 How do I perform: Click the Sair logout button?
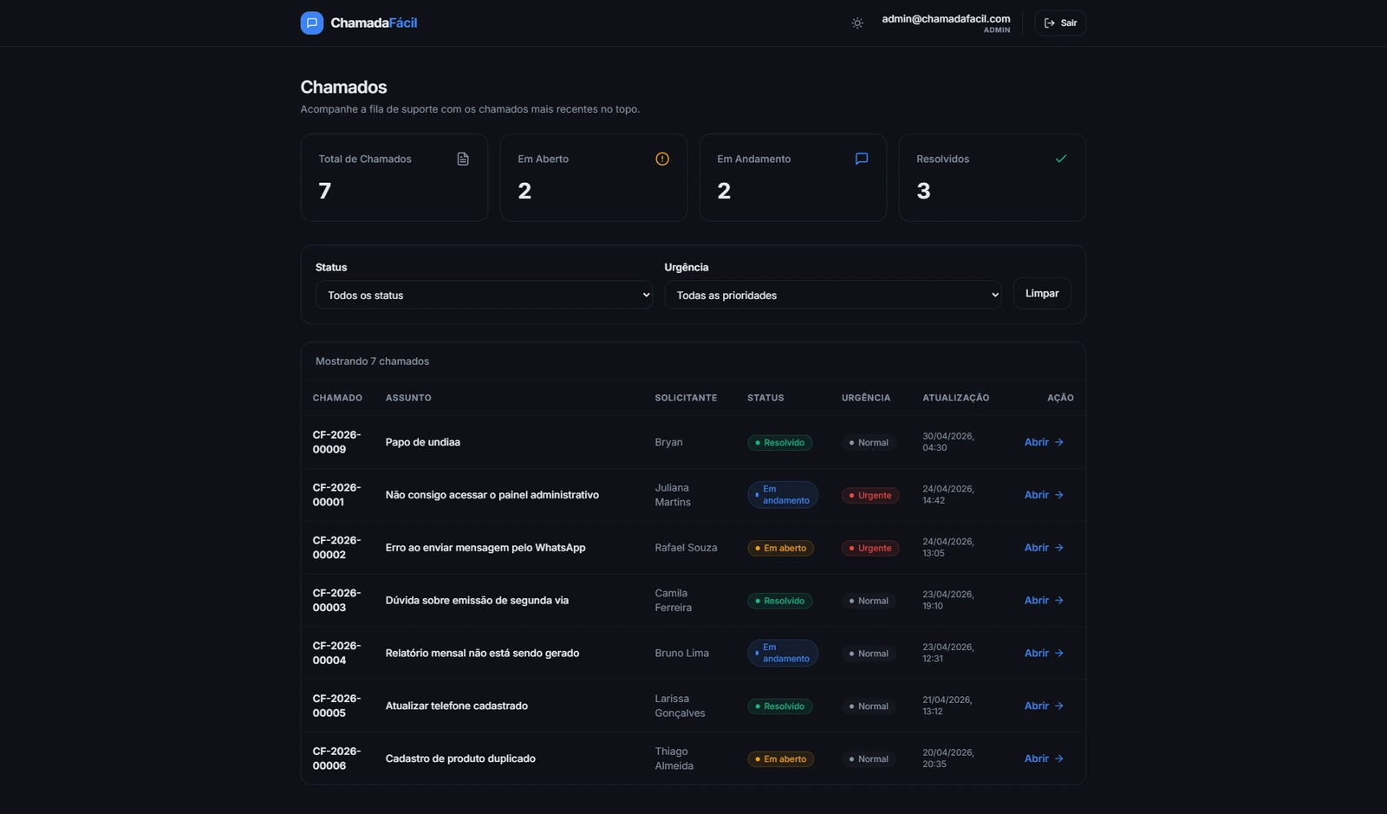coord(1059,23)
